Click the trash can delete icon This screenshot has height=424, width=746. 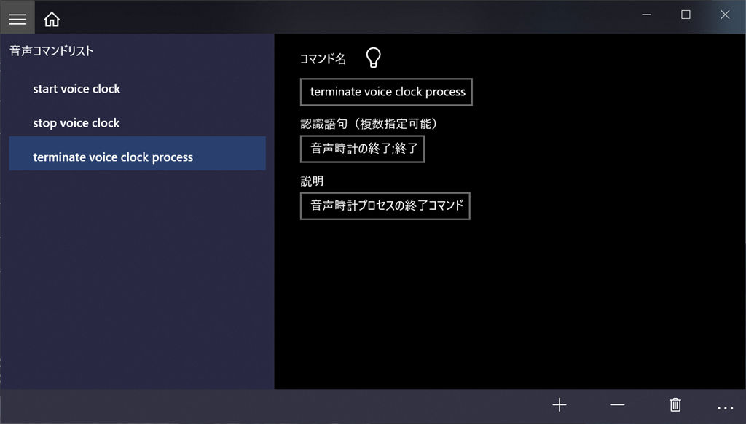[x=675, y=405]
